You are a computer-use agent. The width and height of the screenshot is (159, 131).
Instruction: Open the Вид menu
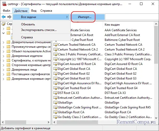pyautogui.click(x=34, y=11)
